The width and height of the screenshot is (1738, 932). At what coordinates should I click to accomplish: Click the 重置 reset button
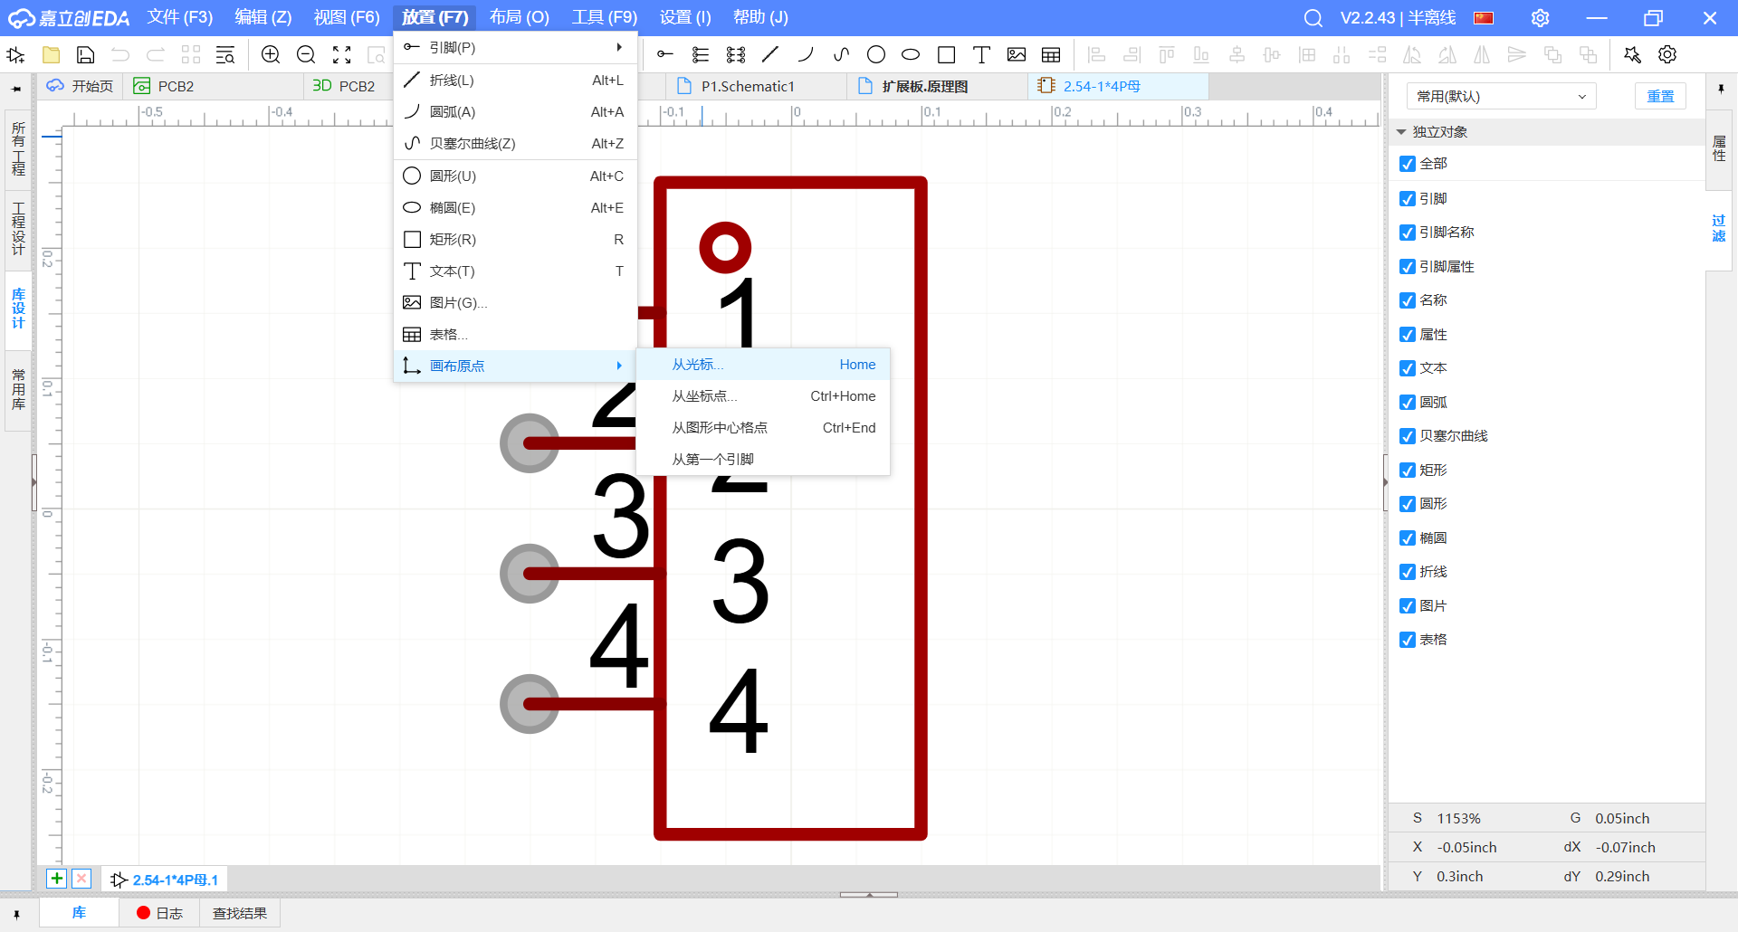(1659, 96)
